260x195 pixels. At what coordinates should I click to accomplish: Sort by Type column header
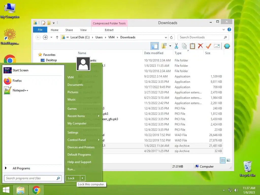pyautogui.click(x=178, y=53)
